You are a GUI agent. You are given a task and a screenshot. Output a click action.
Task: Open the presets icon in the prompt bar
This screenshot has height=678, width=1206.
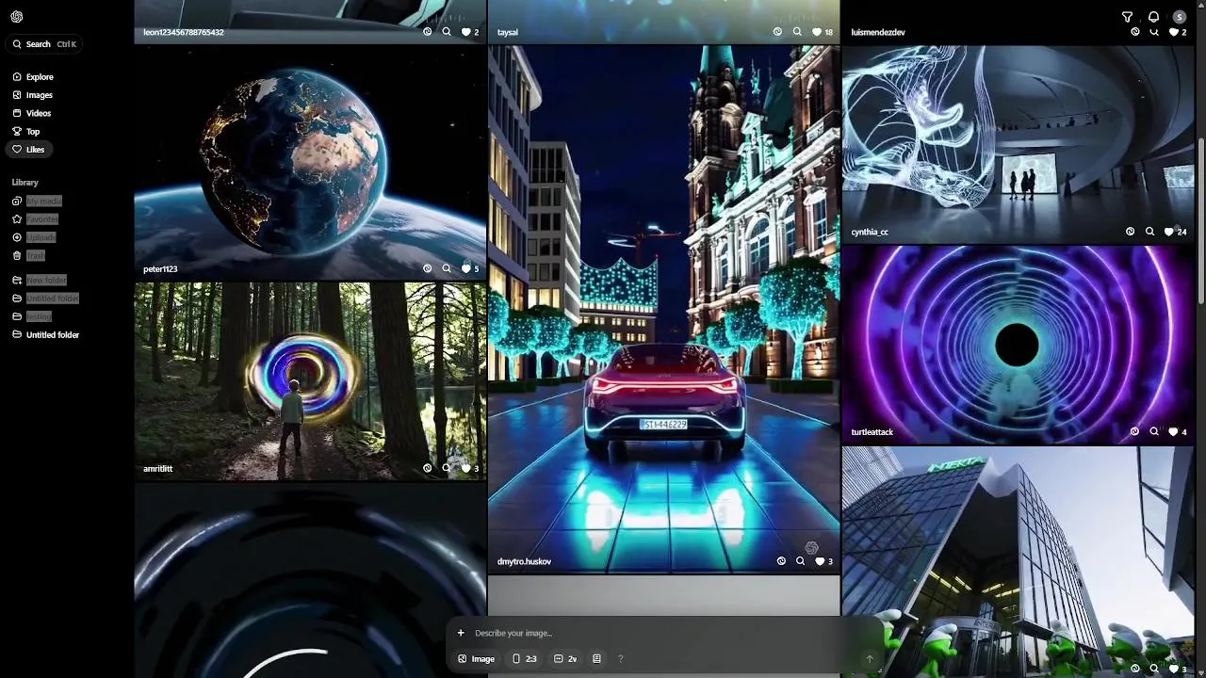[x=596, y=659]
